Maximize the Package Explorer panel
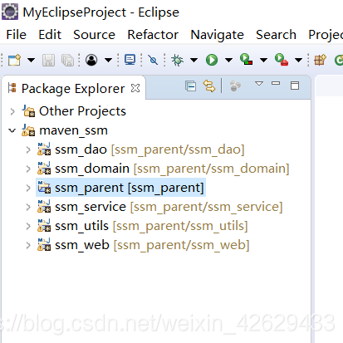The width and height of the screenshot is (343, 343). click(295, 86)
